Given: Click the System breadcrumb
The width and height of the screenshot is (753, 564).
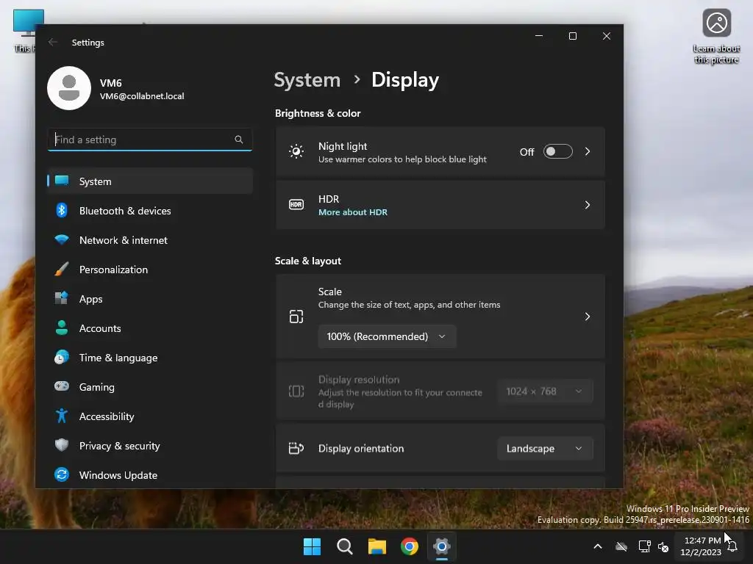Looking at the screenshot, I should tap(307, 79).
